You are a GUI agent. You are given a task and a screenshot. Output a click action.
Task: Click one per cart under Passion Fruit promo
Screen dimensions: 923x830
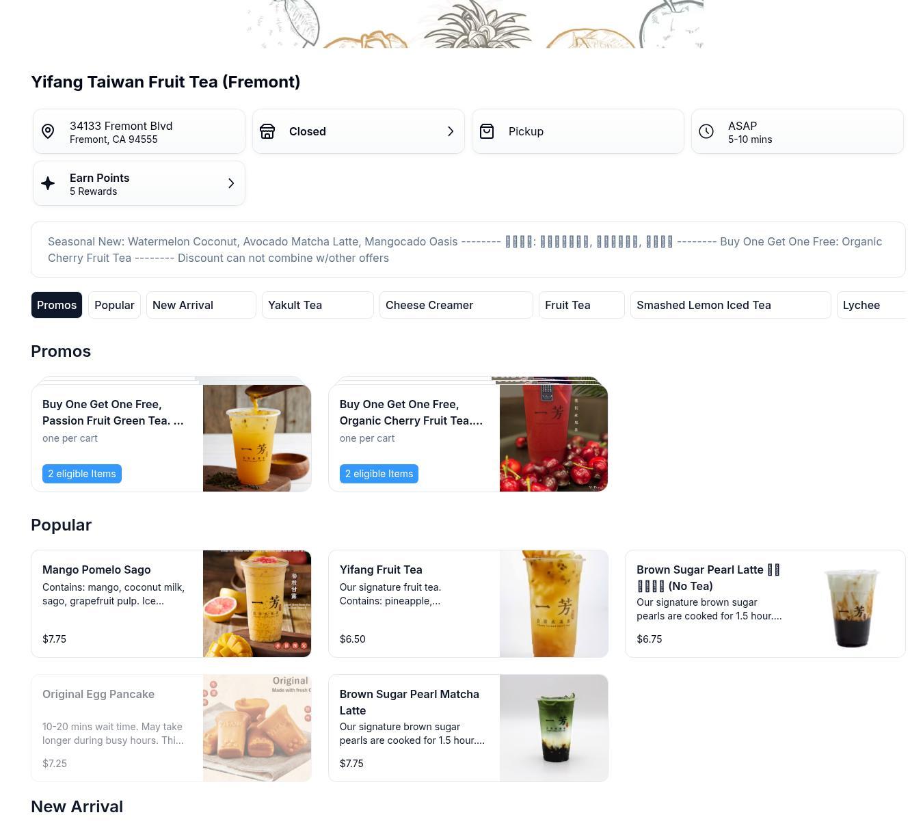click(x=70, y=438)
